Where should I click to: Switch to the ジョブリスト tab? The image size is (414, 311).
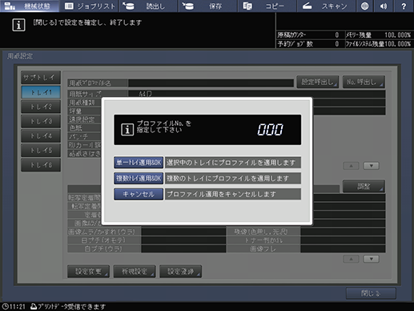click(x=90, y=6)
